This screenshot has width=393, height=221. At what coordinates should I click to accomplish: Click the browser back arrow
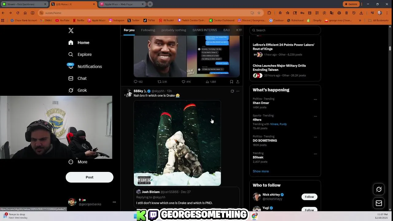coord(3,13)
